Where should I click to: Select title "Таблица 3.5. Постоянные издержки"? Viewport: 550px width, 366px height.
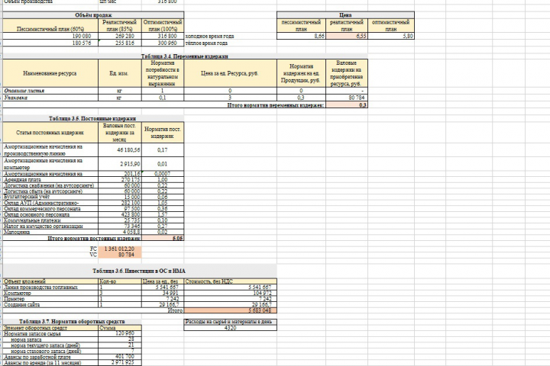[92, 118]
